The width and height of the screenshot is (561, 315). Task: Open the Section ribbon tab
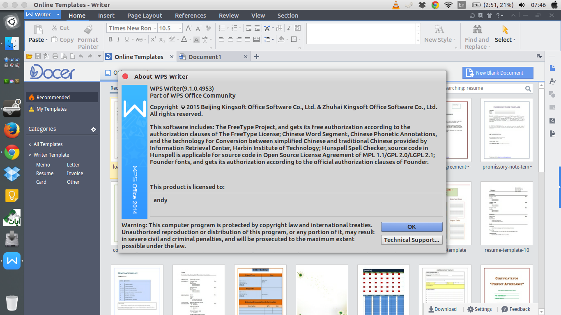click(x=288, y=16)
